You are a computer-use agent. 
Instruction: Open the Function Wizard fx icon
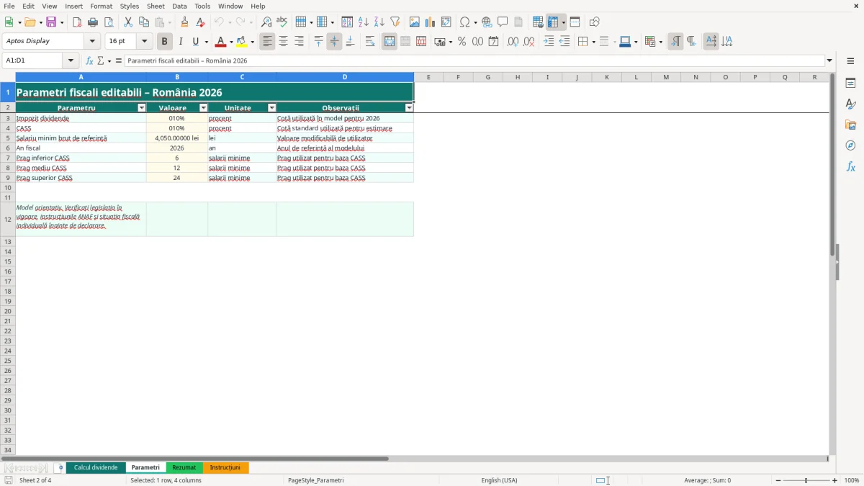tap(90, 61)
